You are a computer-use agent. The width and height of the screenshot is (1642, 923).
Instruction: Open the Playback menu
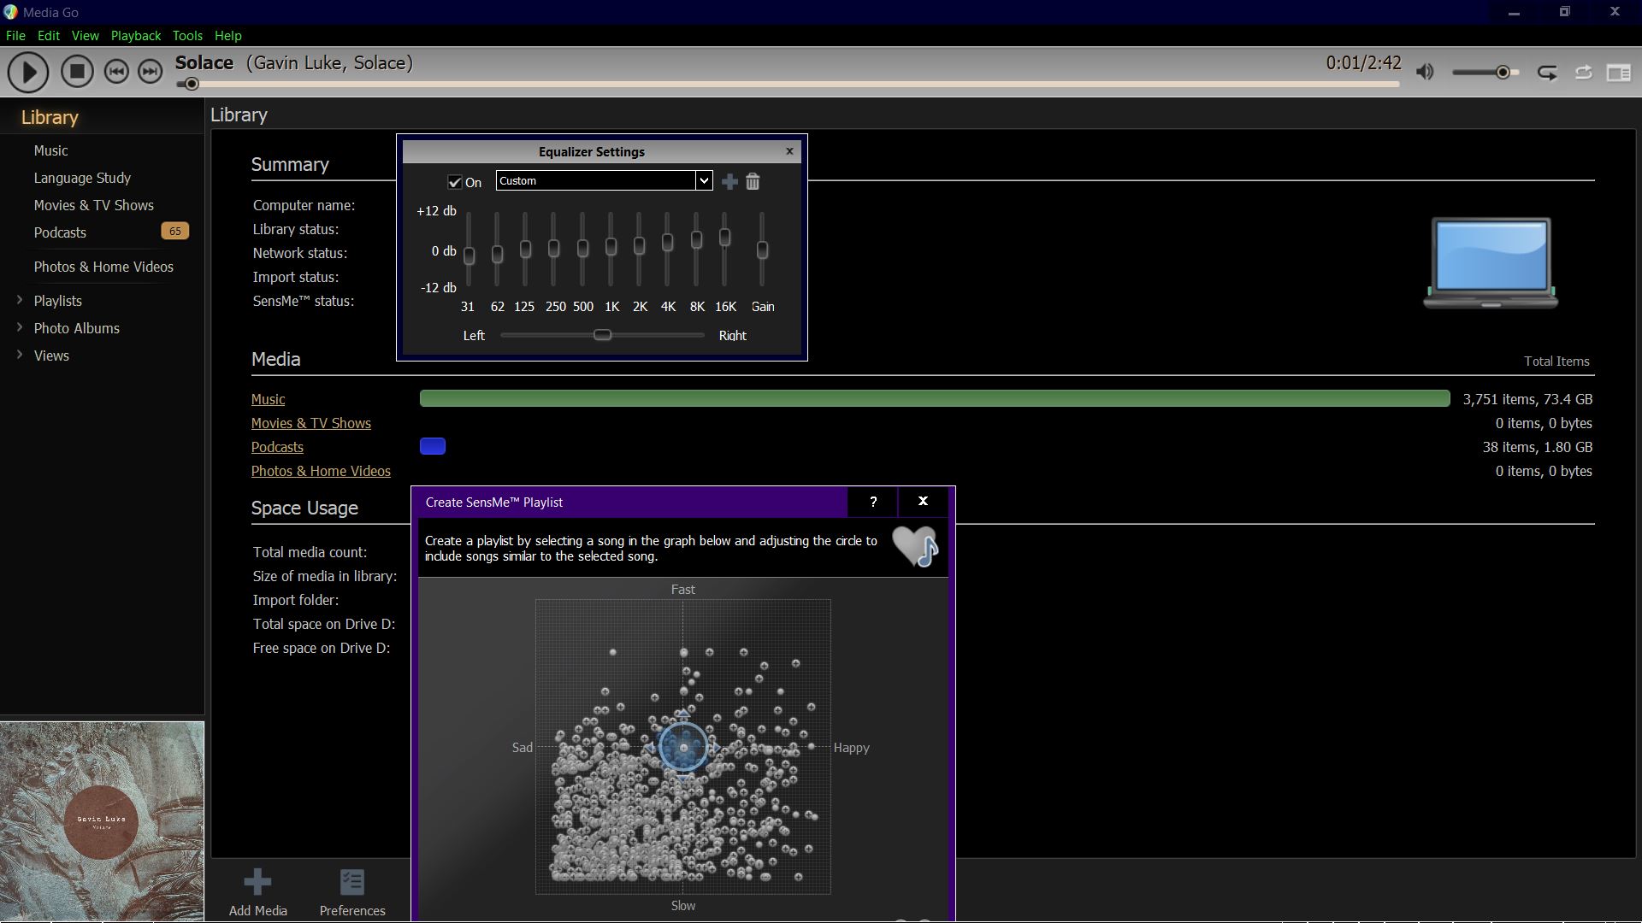point(135,36)
